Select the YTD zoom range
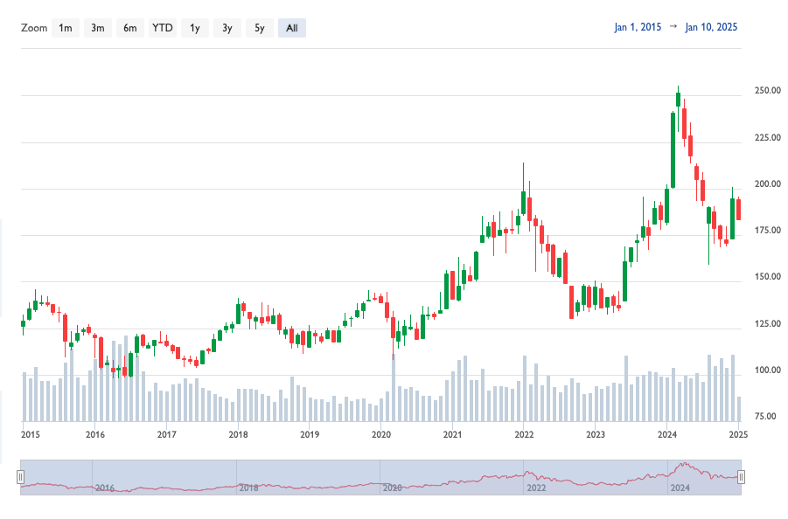The height and width of the screenshot is (519, 788). (163, 28)
